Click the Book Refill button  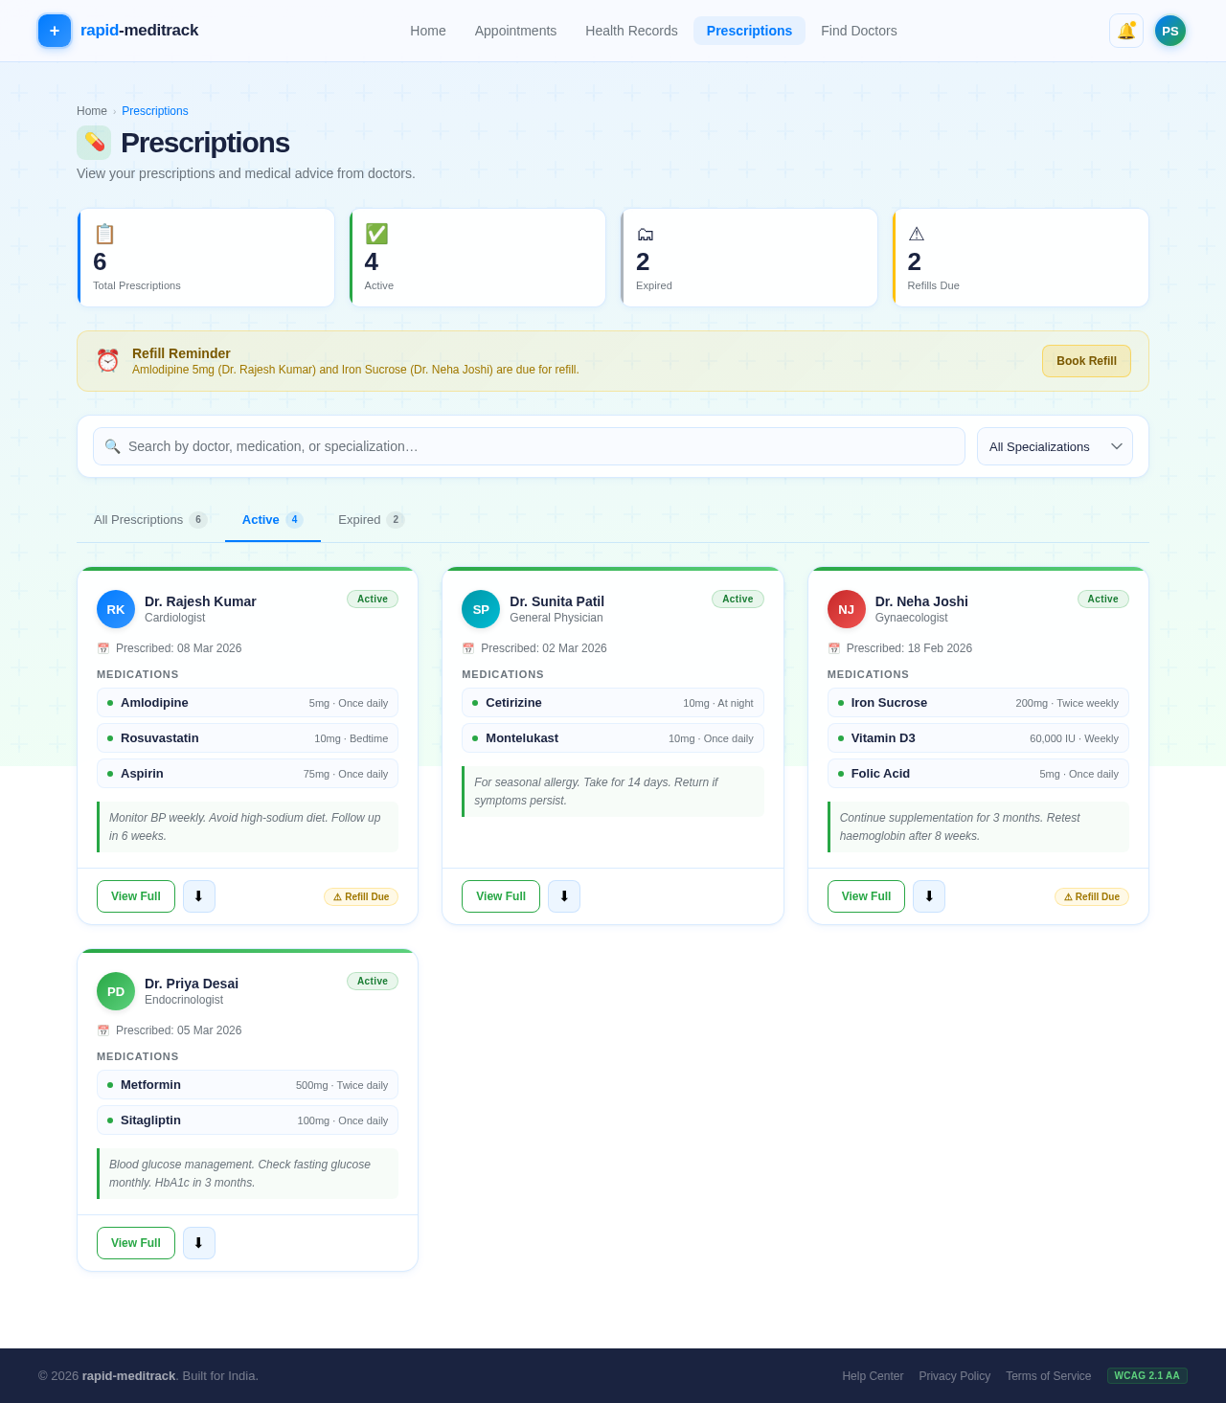pyautogui.click(x=1086, y=361)
